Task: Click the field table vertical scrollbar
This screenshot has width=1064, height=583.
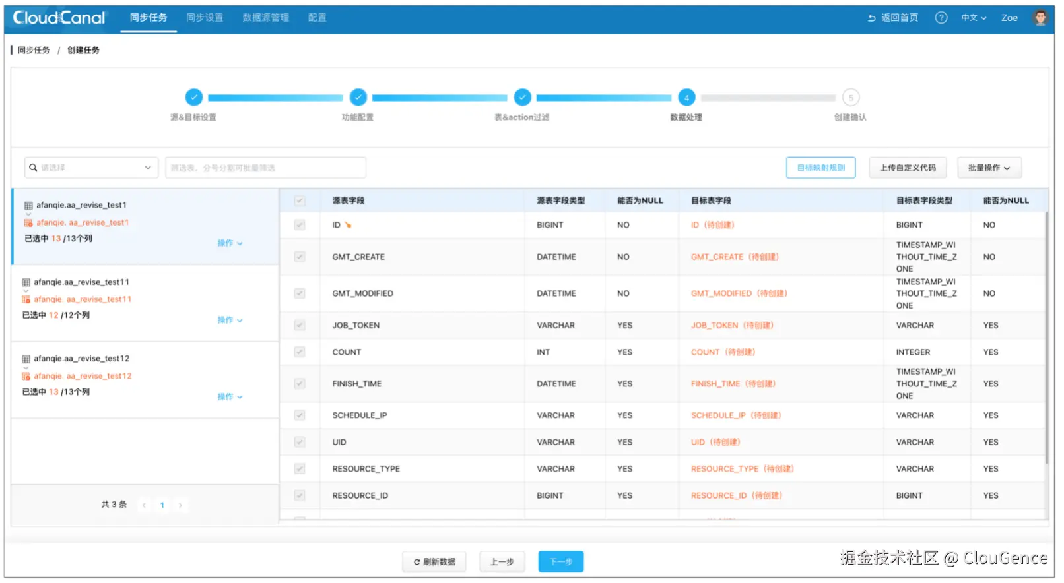Action: tap(1046, 338)
